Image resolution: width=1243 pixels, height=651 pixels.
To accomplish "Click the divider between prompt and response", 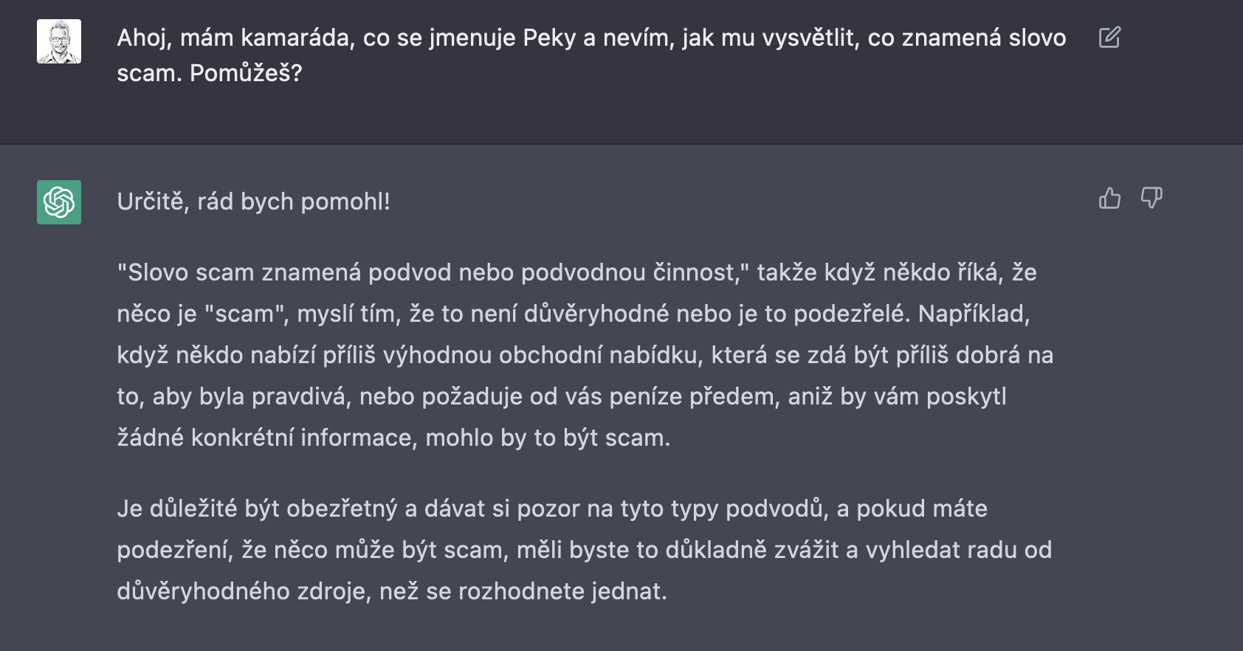I will [x=621, y=144].
